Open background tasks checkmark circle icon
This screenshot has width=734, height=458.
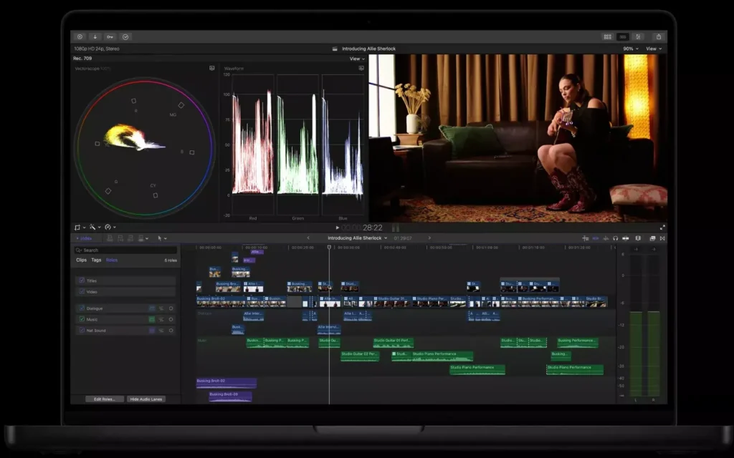(x=125, y=37)
